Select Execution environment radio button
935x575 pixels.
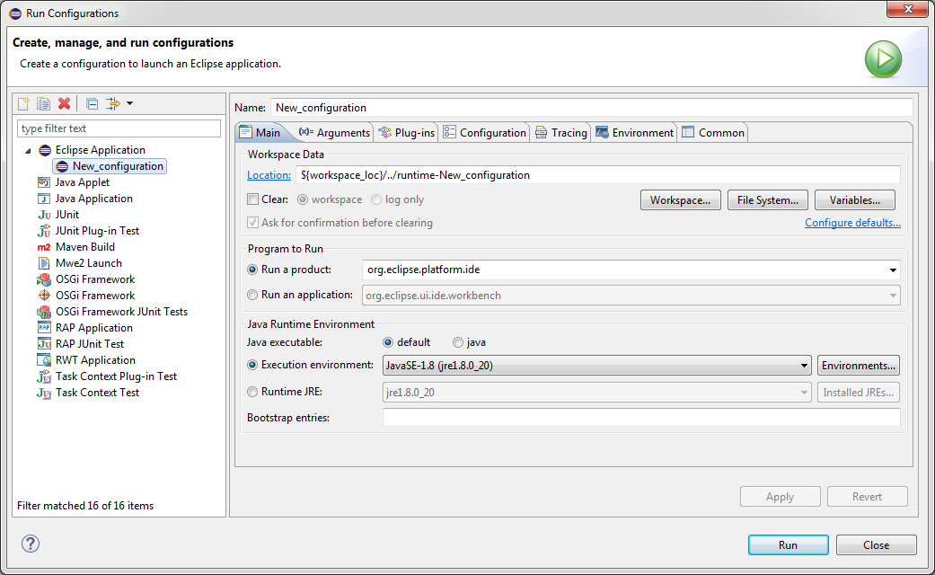[x=252, y=365]
